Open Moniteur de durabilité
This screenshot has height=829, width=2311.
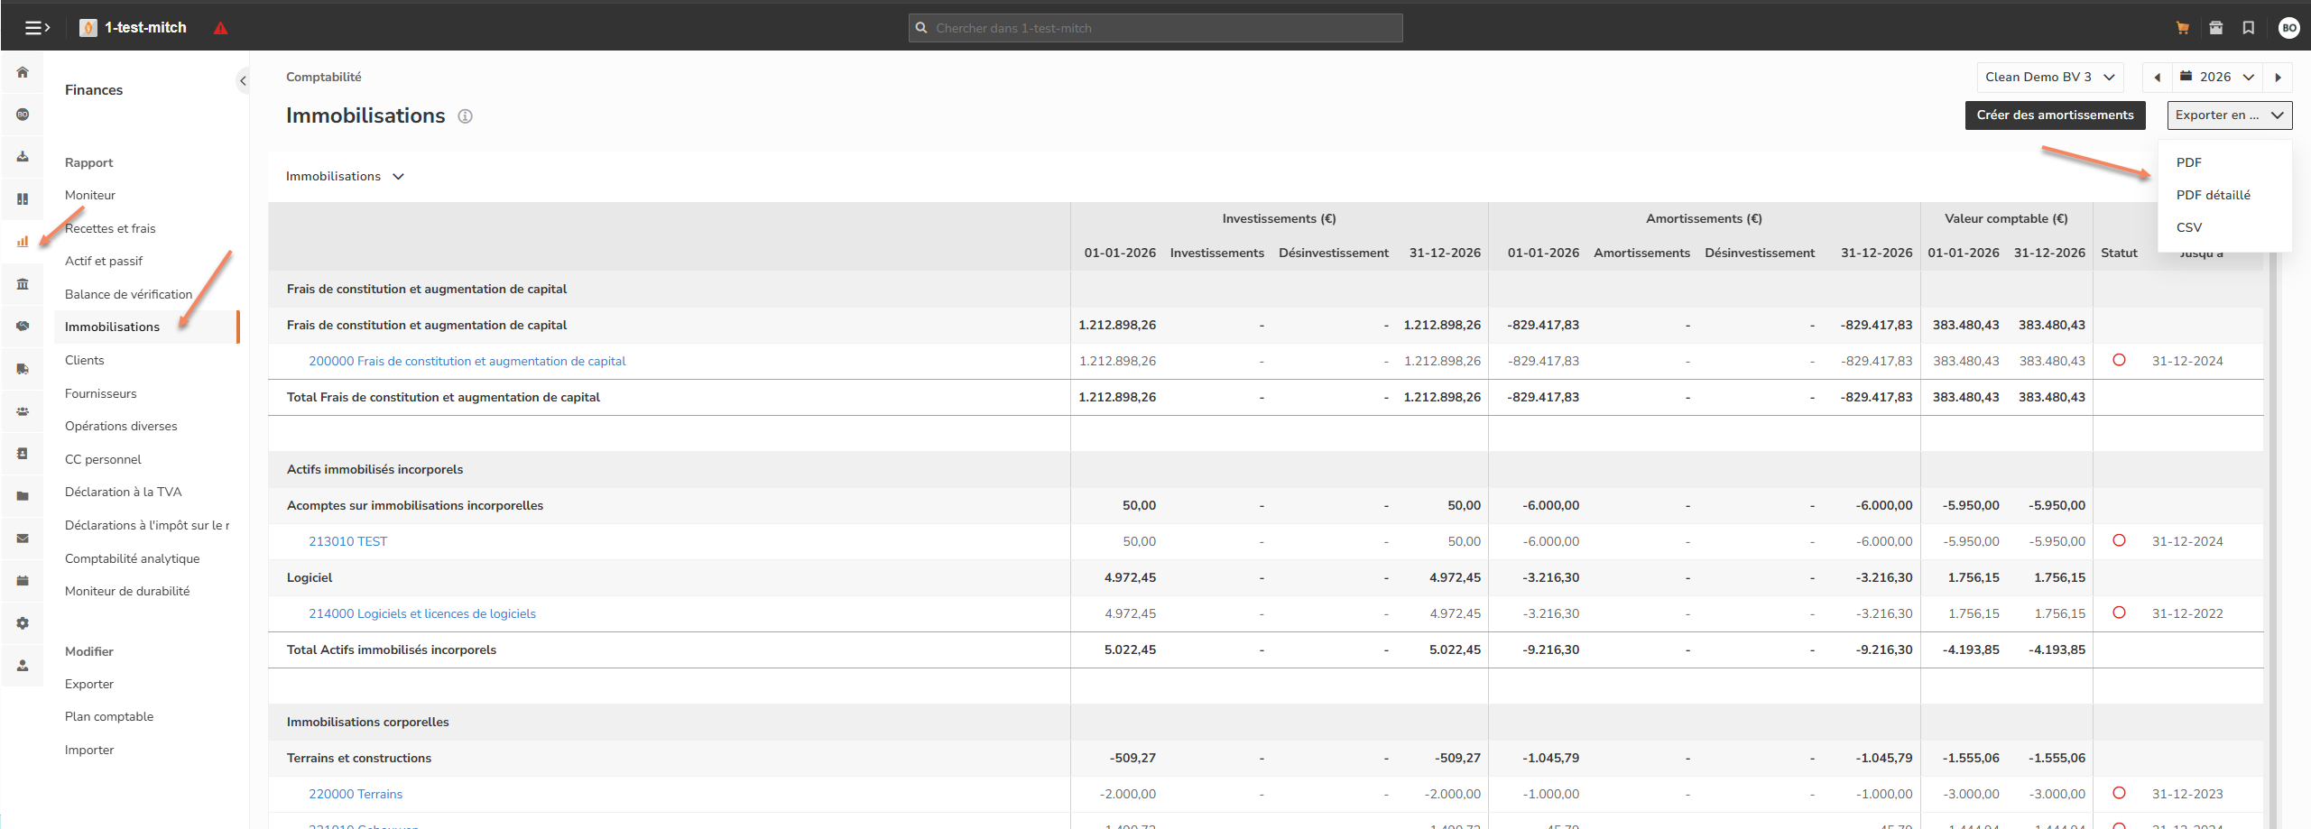pos(127,591)
